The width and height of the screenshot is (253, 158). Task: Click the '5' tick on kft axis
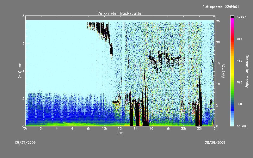217,105
